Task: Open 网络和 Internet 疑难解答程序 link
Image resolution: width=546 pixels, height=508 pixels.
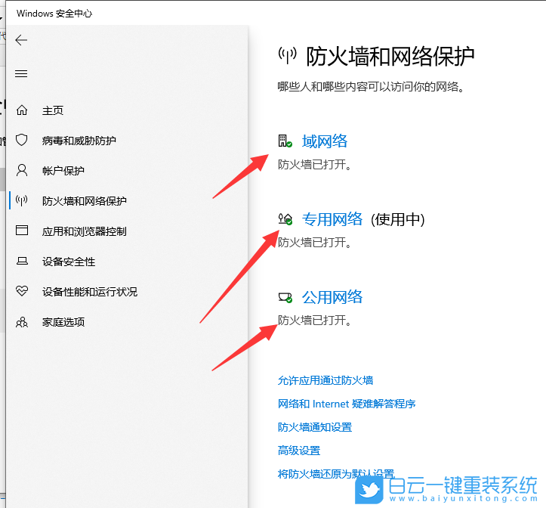Action: (x=347, y=404)
